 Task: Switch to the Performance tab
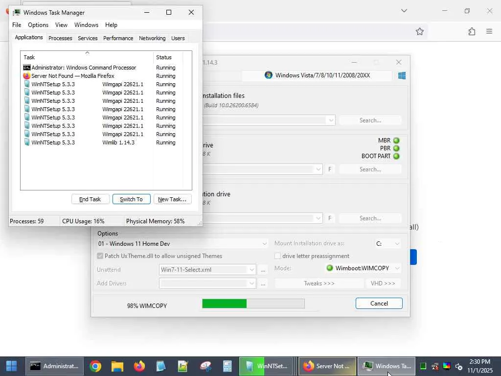click(x=118, y=38)
